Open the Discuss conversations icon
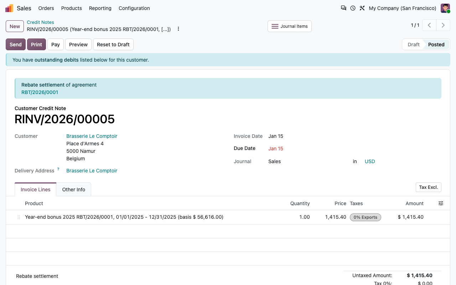456x285 pixels. [x=343, y=8]
